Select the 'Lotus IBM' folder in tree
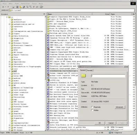The height and width of the screenshot is (135, 137). tap(18, 76)
